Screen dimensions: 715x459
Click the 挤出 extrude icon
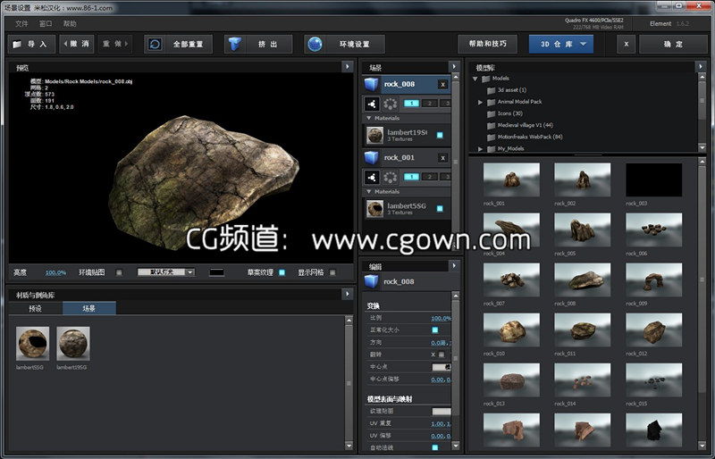point(235,45)
